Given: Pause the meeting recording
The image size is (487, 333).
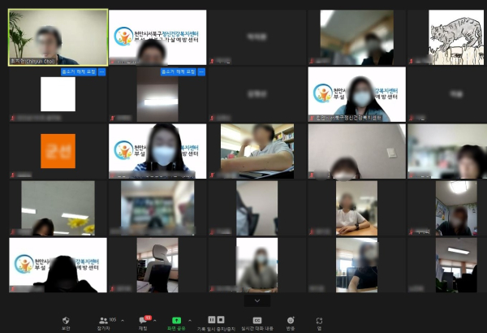Looking at the screenshot, I should (212, 320).
